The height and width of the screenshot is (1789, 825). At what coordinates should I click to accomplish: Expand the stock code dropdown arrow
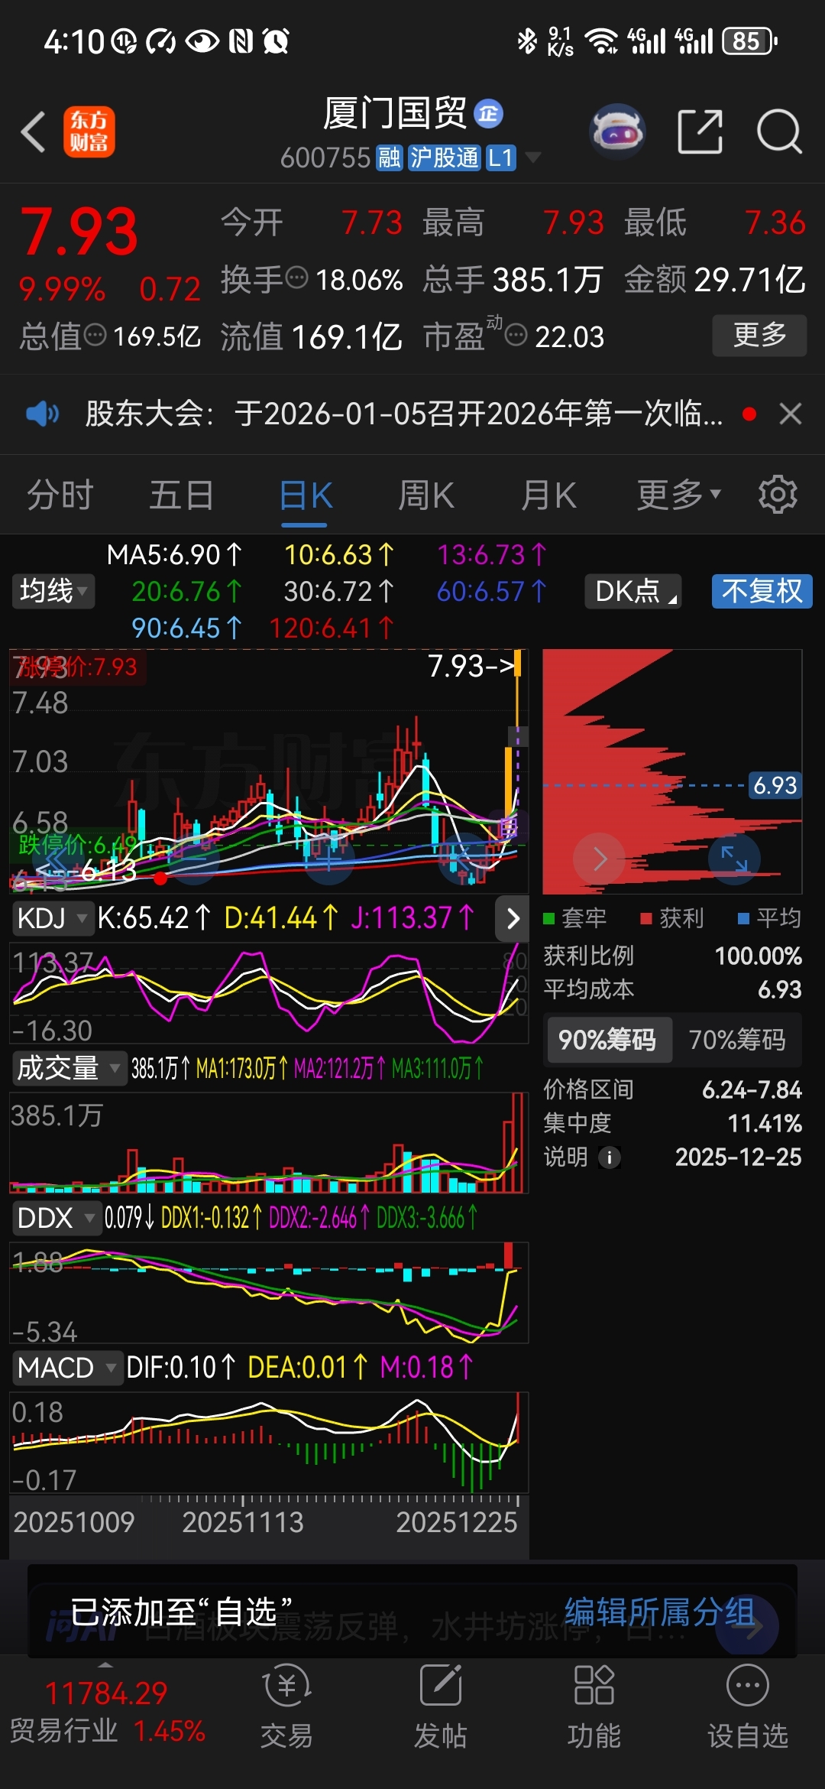(533, 157)
